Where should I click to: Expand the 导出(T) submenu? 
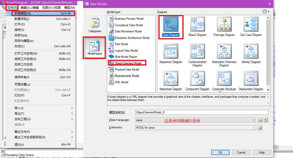(41, 114)
